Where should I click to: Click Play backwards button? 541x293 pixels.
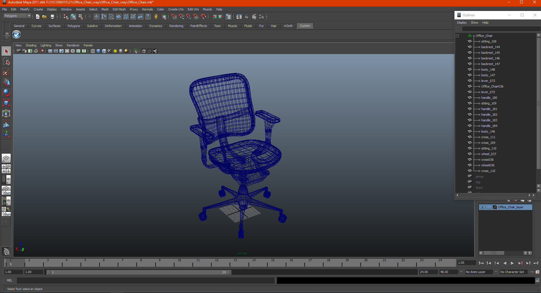[505, 263]
